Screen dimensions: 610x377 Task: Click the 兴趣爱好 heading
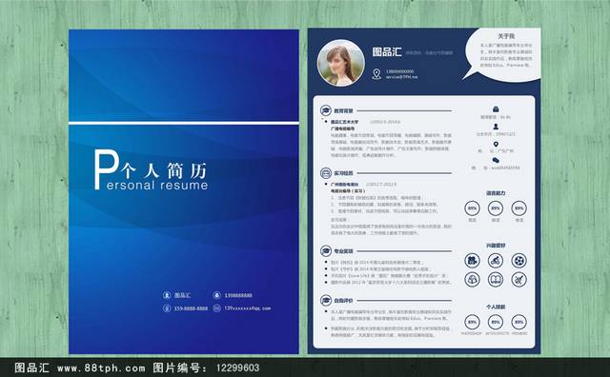click(x=496, y=246)
